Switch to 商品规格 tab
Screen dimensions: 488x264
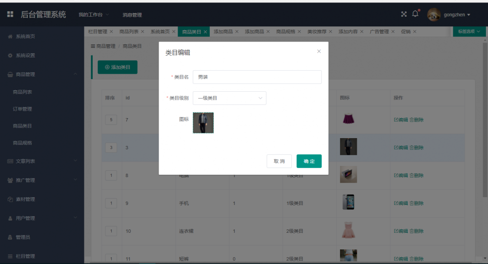tap(285, 31)
